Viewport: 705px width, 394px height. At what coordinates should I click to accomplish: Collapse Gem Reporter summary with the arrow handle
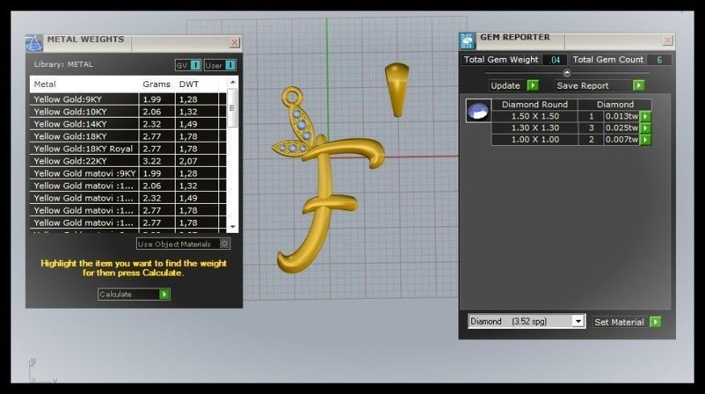[x=567, y=73]
